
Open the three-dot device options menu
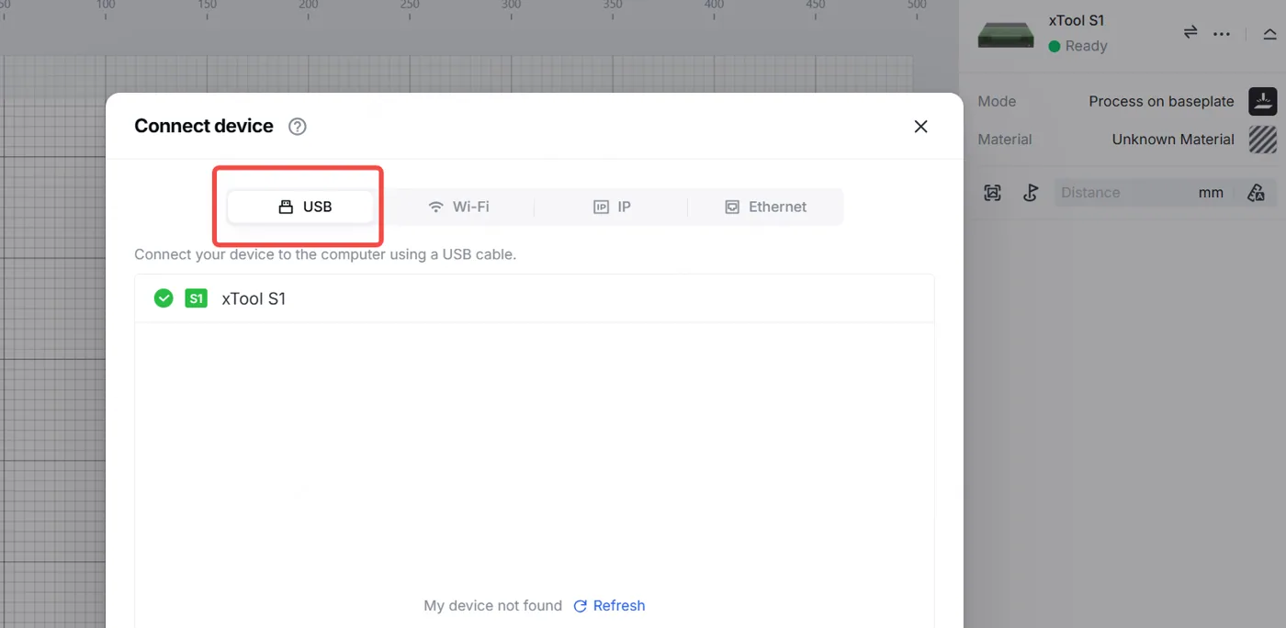pos(1222,34)
